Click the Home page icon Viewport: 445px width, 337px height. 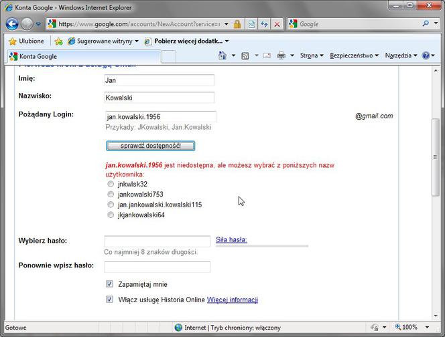[222, 55]
